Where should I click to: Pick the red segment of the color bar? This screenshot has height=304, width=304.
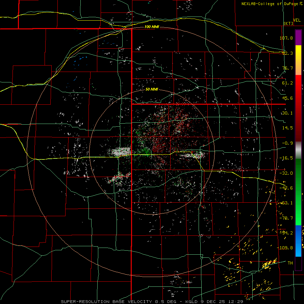click(x=298, y=108)
